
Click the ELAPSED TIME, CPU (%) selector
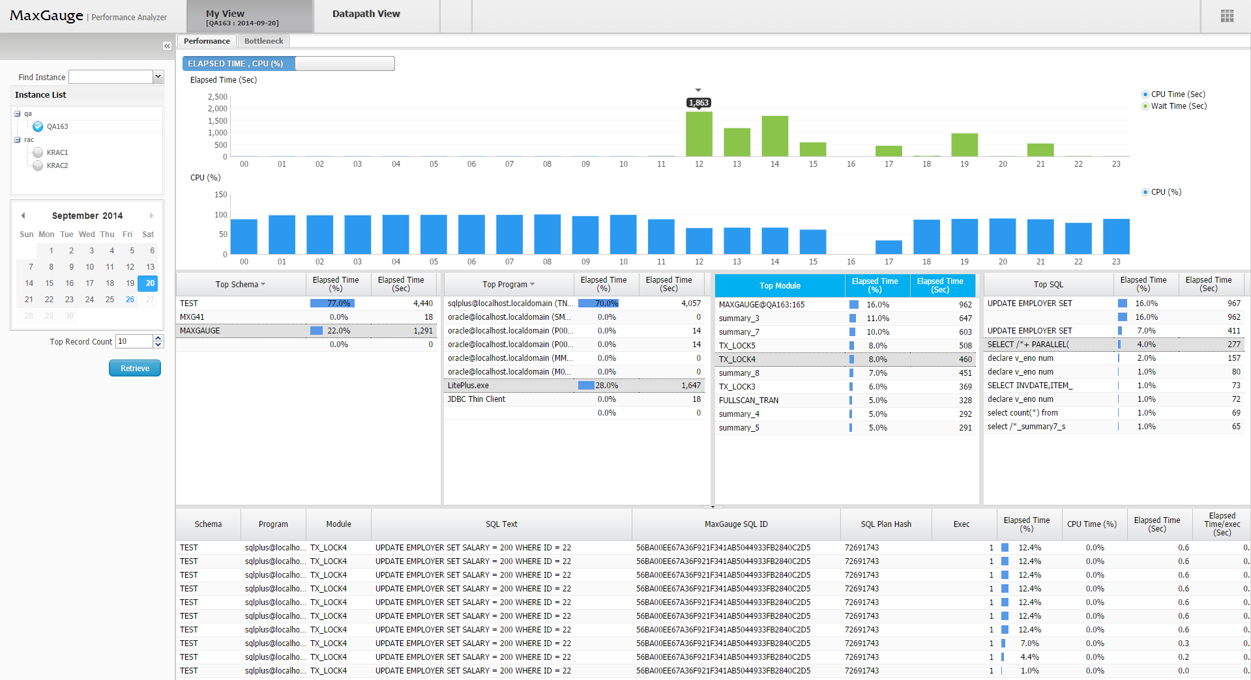[x=289, y=63]
